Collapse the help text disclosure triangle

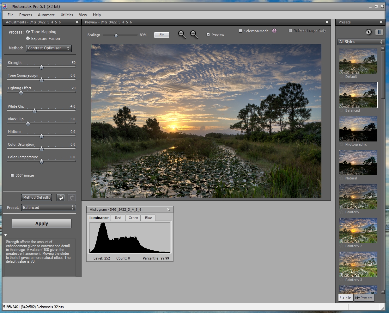(x=5, y=235)
